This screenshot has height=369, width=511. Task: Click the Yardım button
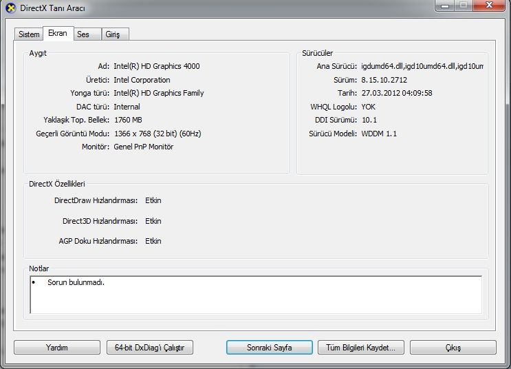[57, 348]
